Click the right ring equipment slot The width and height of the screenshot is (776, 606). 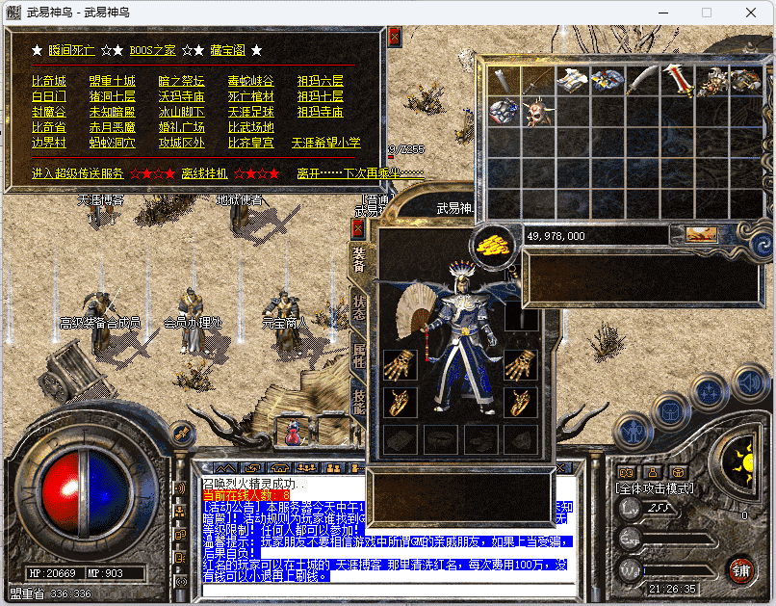point(521,403)
